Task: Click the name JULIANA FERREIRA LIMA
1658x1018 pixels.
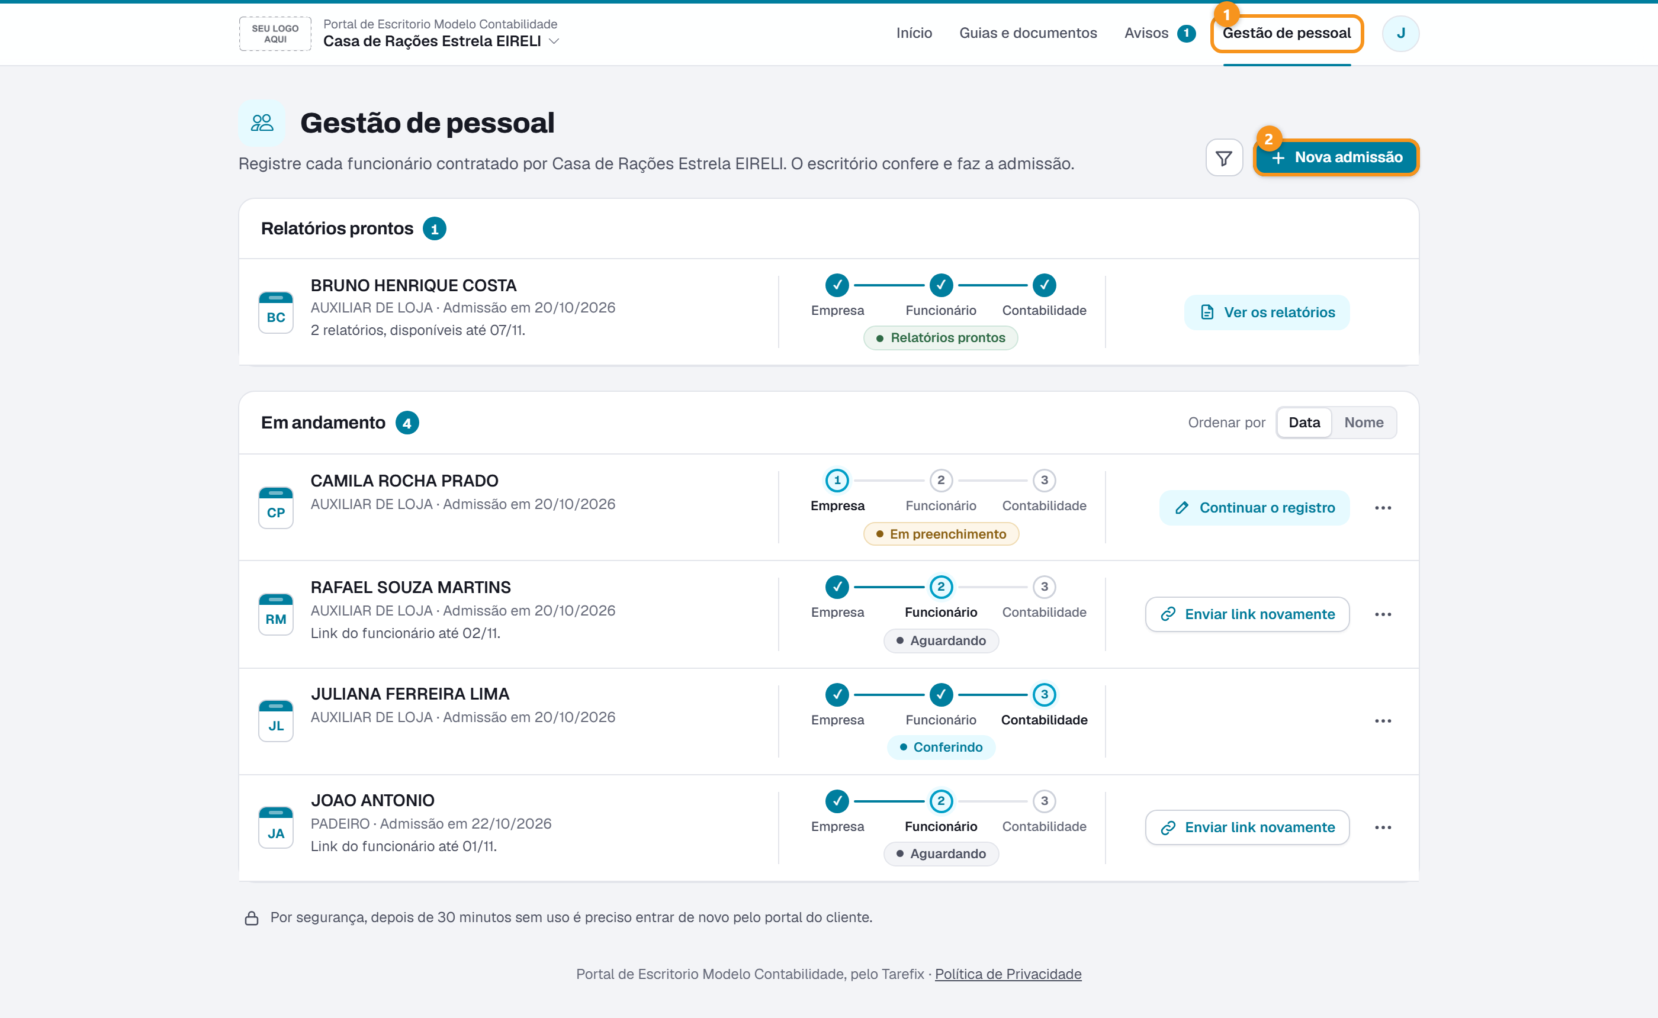Action: [409, 694]
